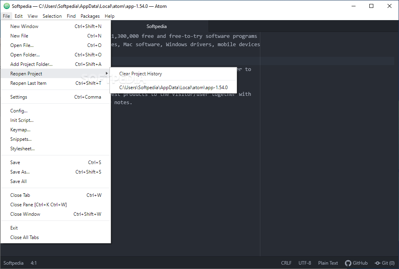
Task: Choose Close Pane menu entry
Action: tap(56, 204)
